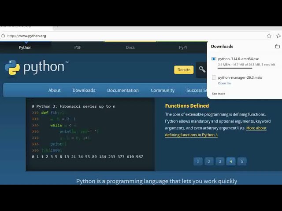Click the yellow Donate button
This screenshot has width=282, height=211.
click(x=184, y=69)
